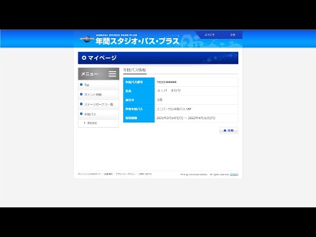Click the underlined link after All rights reserved
This screenshot has height=237, width=316.
pyautogui.click(x=234, y=174)
